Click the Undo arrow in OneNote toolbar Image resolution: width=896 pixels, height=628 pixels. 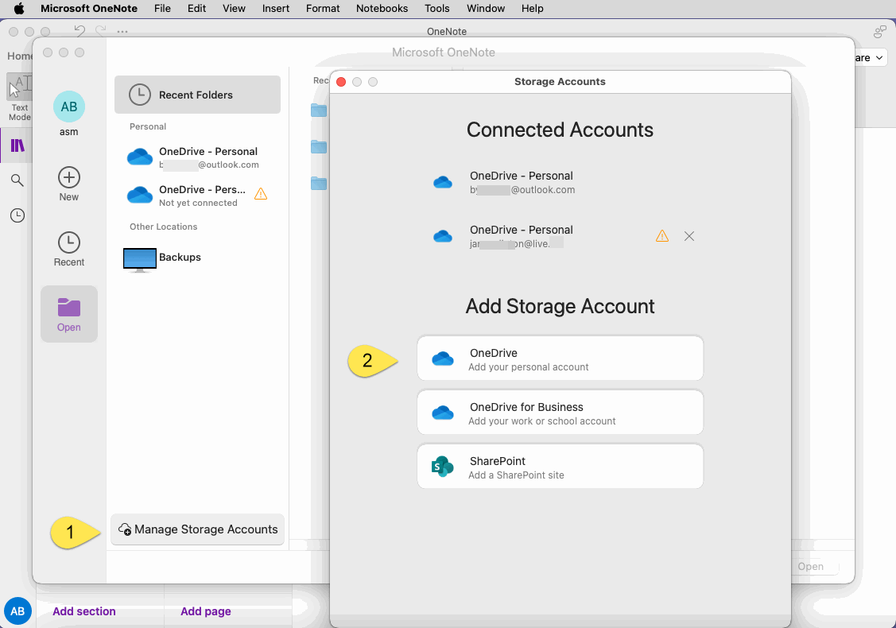[x=80, y=31]
